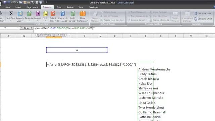Click Calculate Now

(203, 13)
